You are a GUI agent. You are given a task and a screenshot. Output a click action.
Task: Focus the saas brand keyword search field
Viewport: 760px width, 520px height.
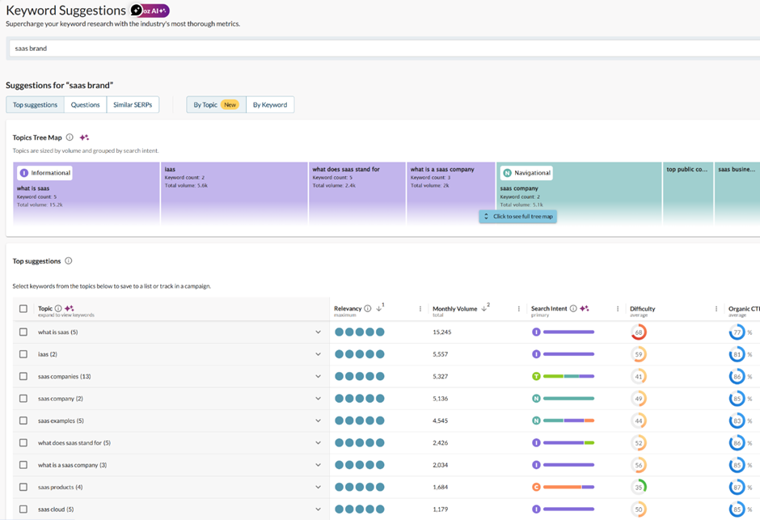click(x=385, y=49)
